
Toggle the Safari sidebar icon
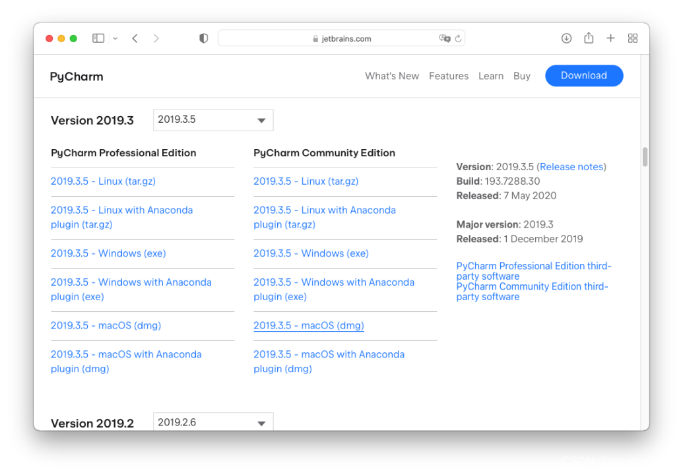pos(98,38)
